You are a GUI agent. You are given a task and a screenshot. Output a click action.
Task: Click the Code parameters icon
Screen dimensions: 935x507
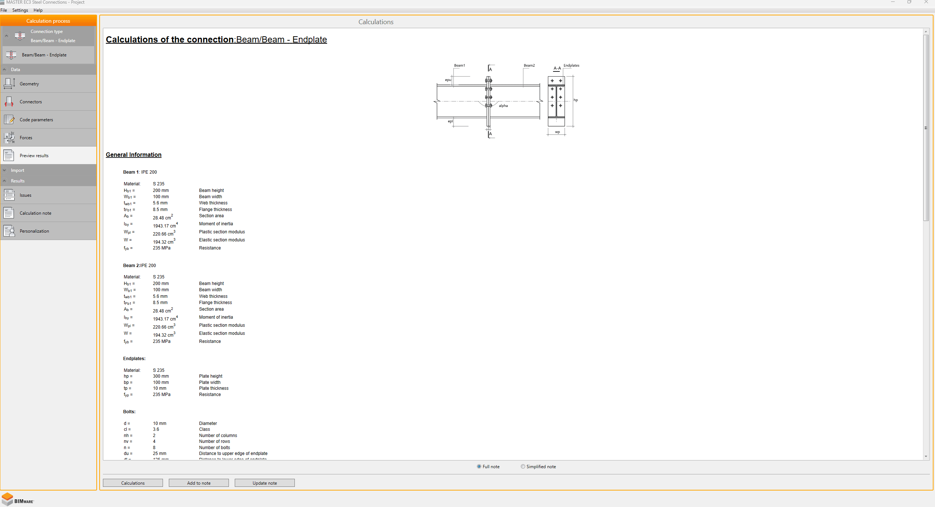point(9,119)
